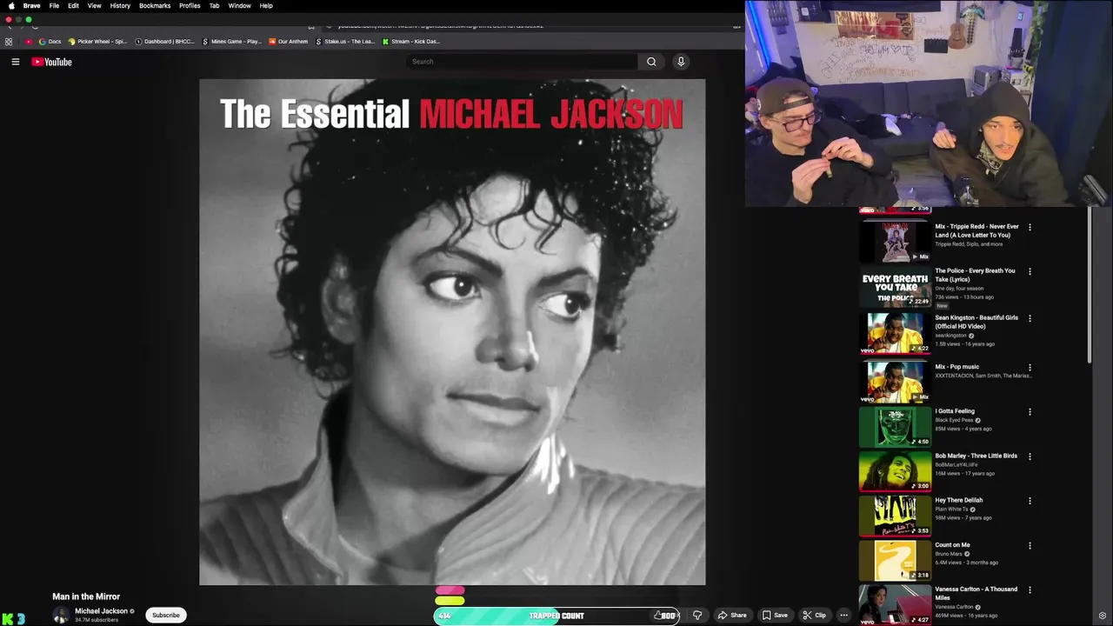Open the Docs bookmark

(x=50, y=42)
